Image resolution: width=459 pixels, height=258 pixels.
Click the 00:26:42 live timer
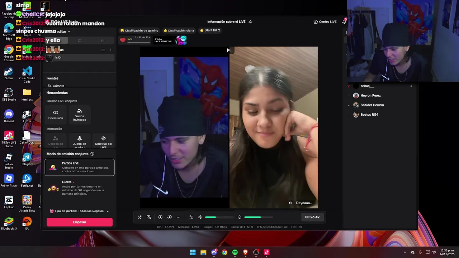312,217
